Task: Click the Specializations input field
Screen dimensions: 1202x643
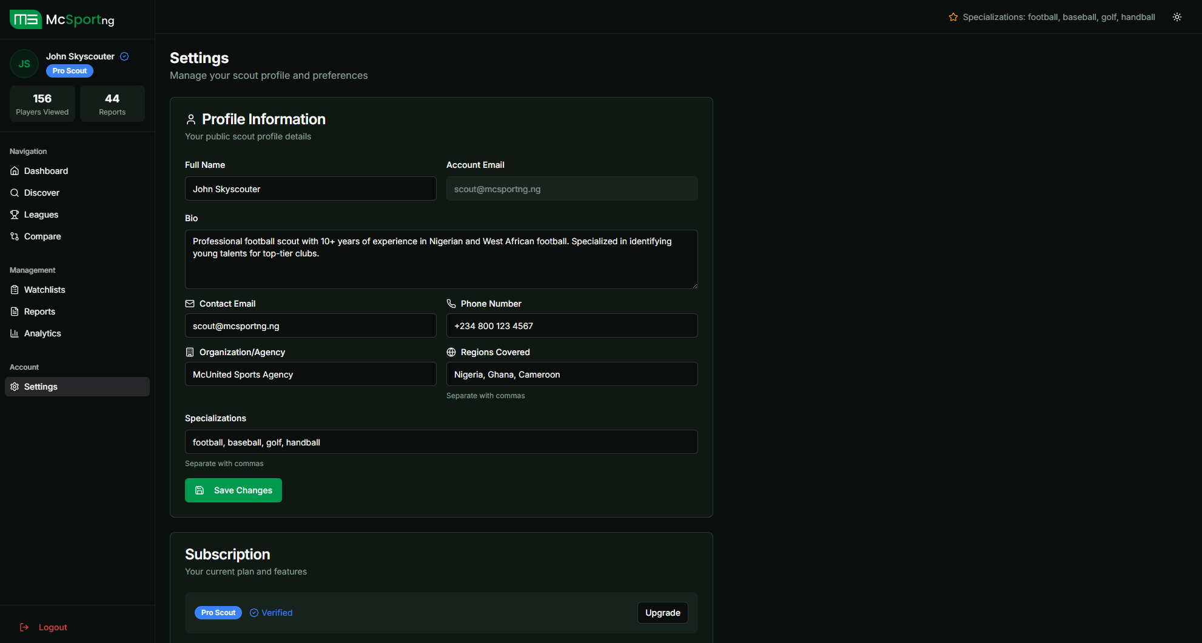Action: [441, 442]
